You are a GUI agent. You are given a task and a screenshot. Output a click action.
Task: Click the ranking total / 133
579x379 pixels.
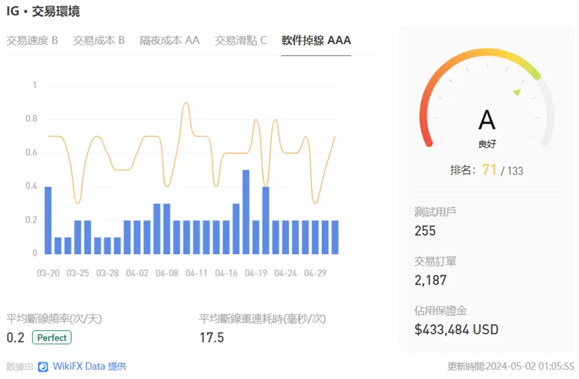point(512,170)
